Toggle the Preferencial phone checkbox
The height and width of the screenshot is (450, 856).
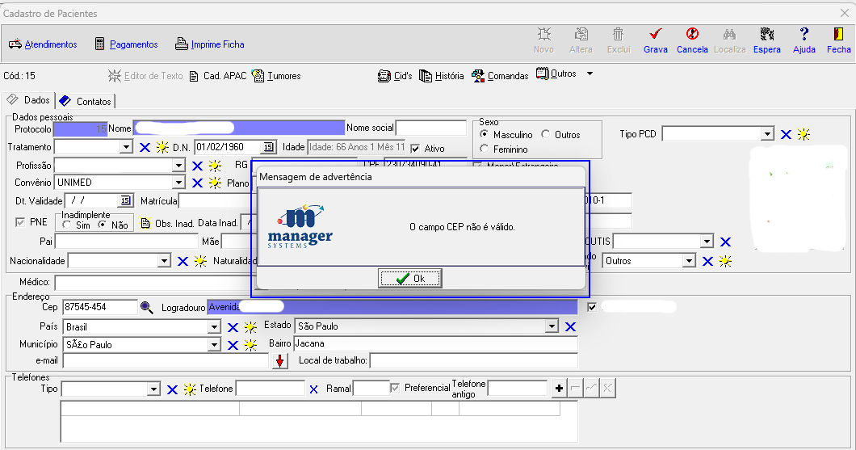[x=395, y=388]
